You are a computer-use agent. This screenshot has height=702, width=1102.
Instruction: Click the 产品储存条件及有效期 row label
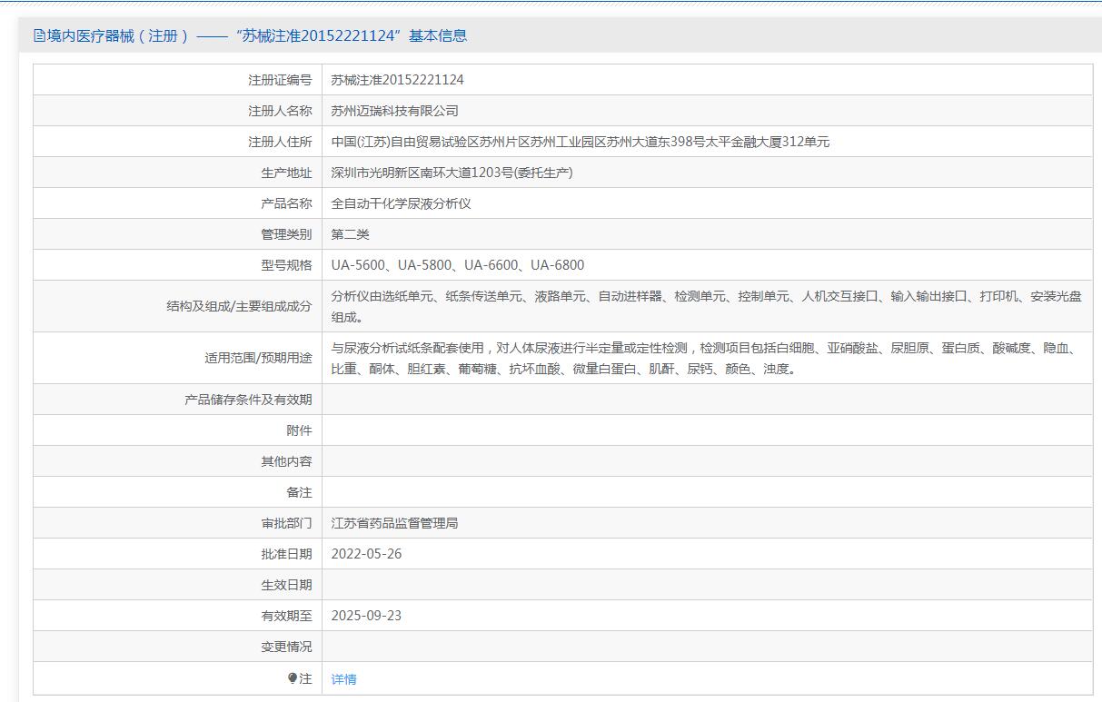coord(248,400)
